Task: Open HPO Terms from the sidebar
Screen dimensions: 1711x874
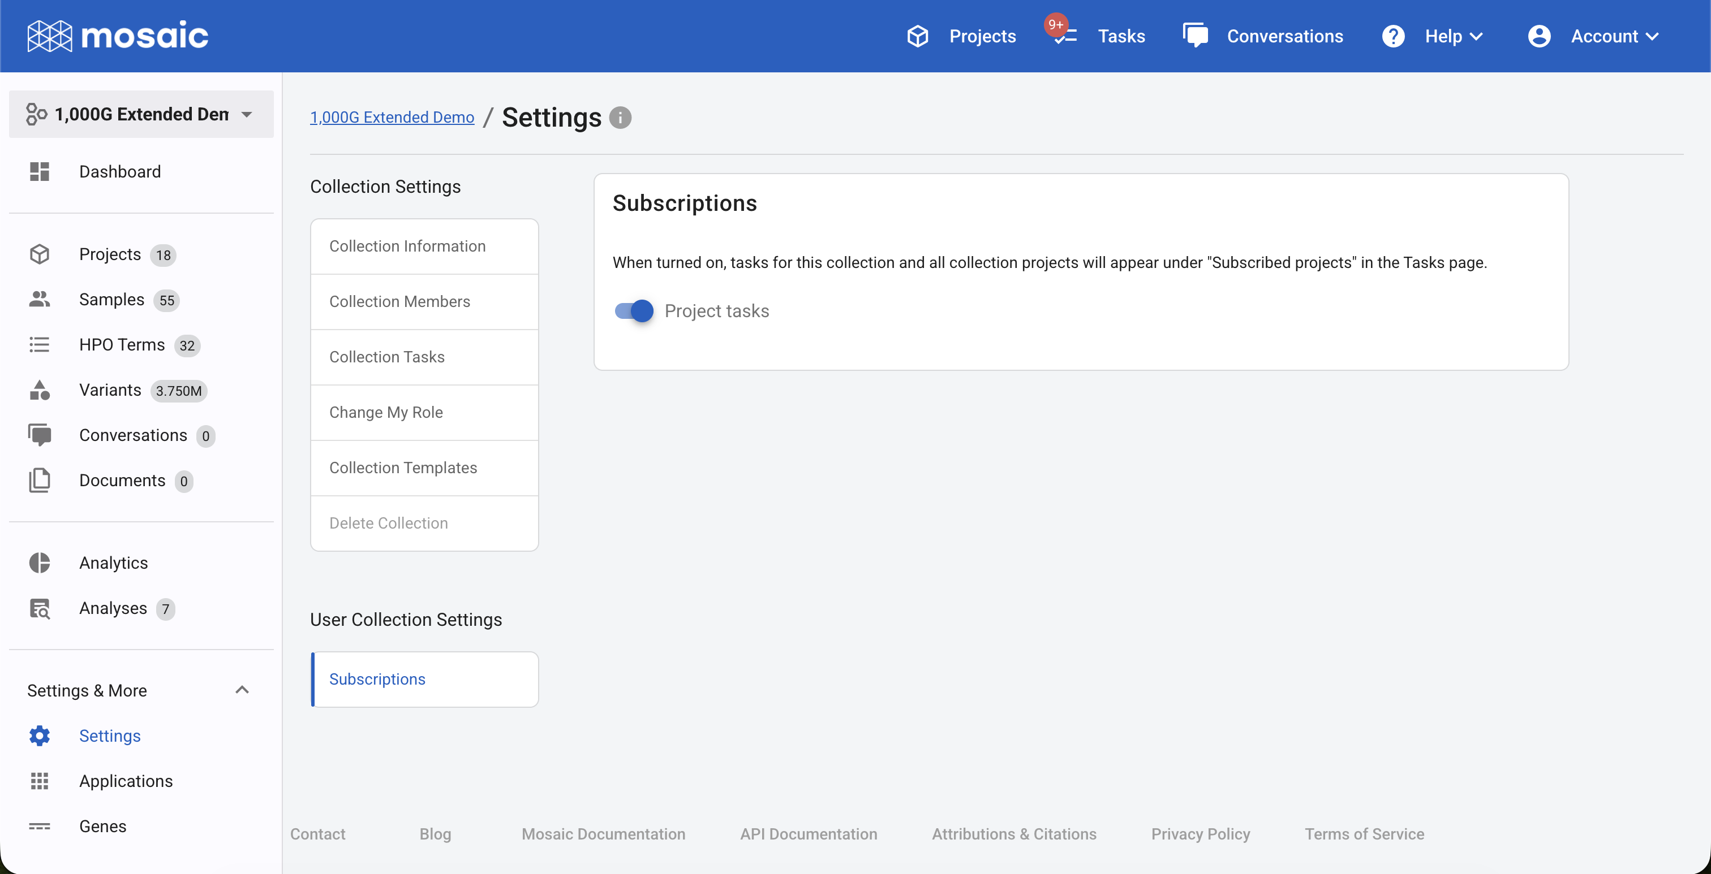Action: point(122,344)
